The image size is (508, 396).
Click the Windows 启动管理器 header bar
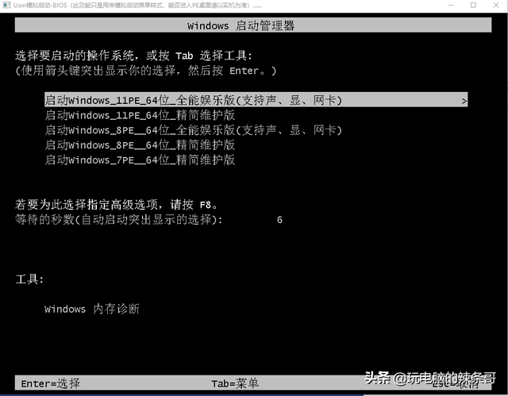point(253,25)
